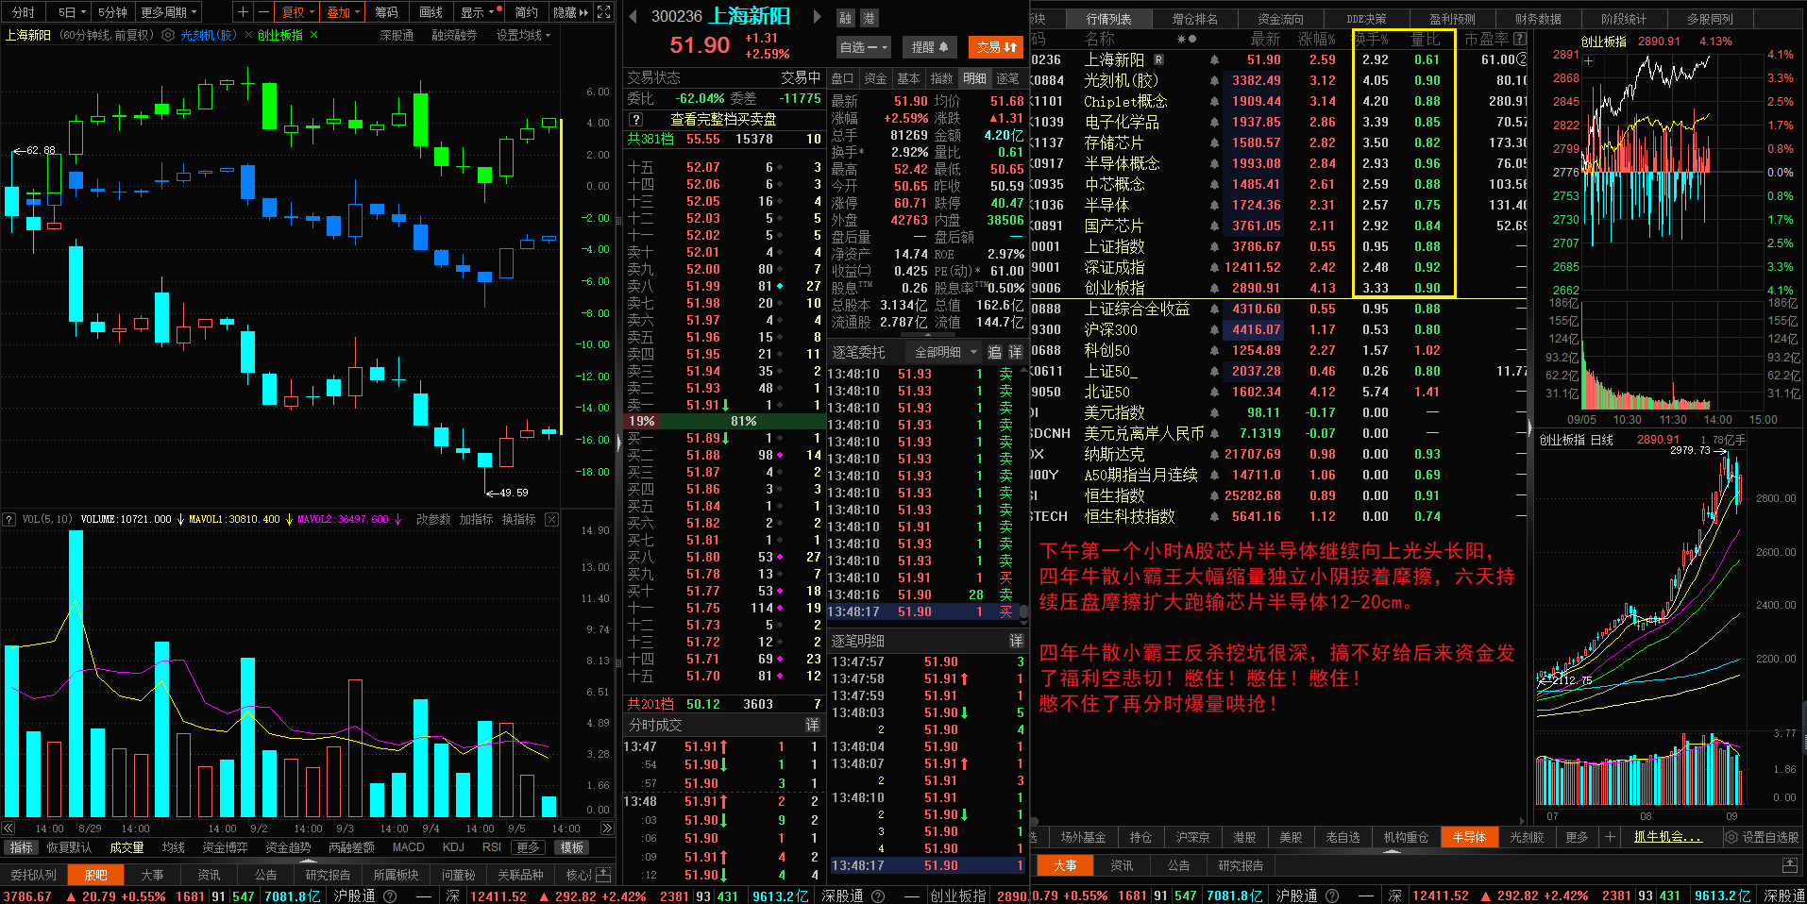Click the 融 margin badge
Image resolution: width=1807 pixels, height=904 pixels.
coord(845,18)
